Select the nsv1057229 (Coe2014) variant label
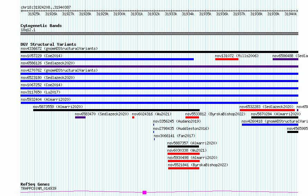Viewport: 308px width, 196px height. (42, 56)
